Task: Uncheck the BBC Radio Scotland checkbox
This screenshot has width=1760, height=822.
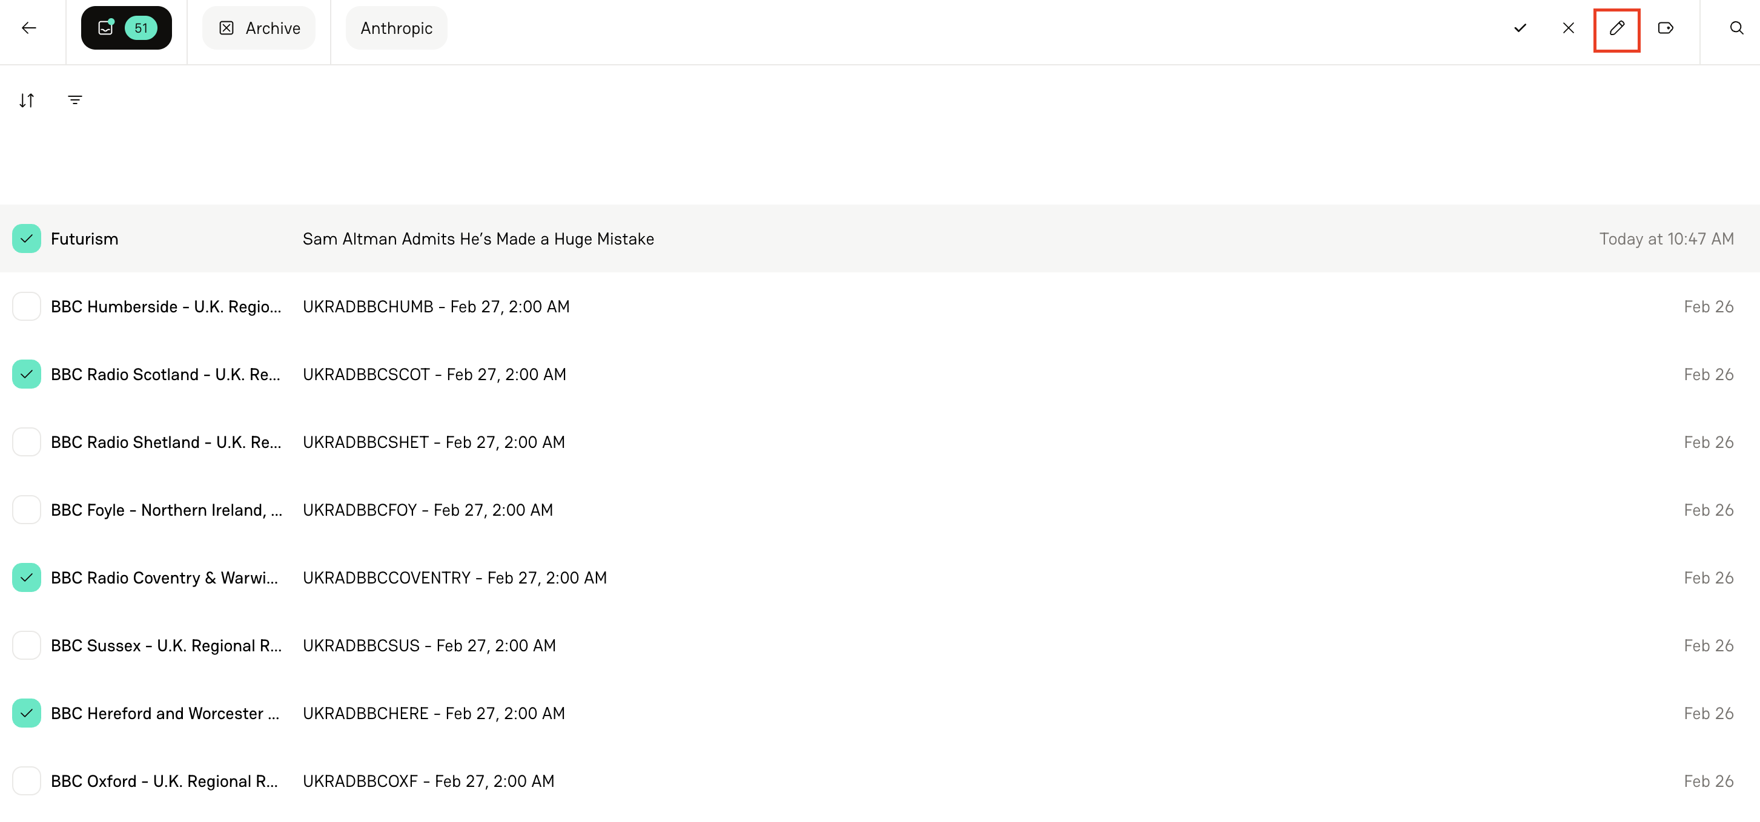Action: point(26,374)
